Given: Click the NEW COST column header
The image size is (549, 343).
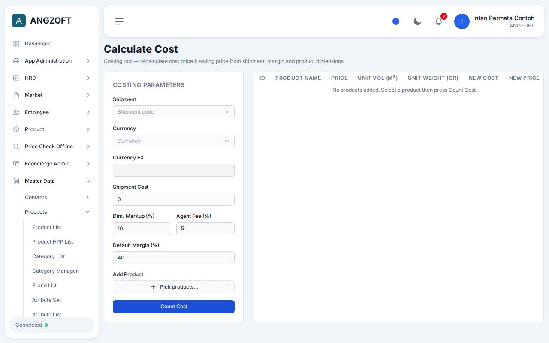Looking at the screenshot, I should pos(483,78).
